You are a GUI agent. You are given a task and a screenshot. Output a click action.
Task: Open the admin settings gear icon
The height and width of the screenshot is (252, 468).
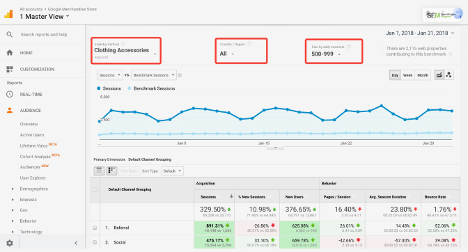(10, 243)
